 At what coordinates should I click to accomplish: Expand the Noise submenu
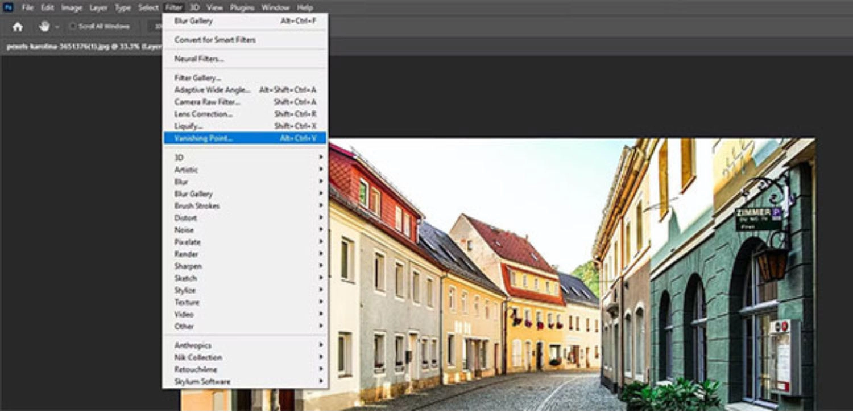tap(245, 230)
